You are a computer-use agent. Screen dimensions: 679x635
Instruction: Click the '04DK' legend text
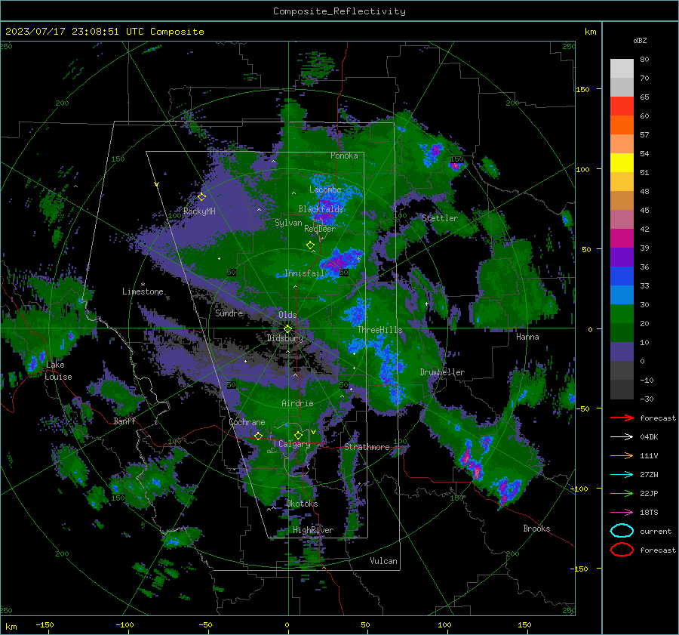[x=649, y=437]
